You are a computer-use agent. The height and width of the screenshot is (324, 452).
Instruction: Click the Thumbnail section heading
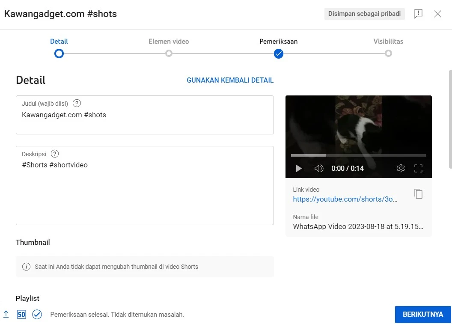(33, 242)
